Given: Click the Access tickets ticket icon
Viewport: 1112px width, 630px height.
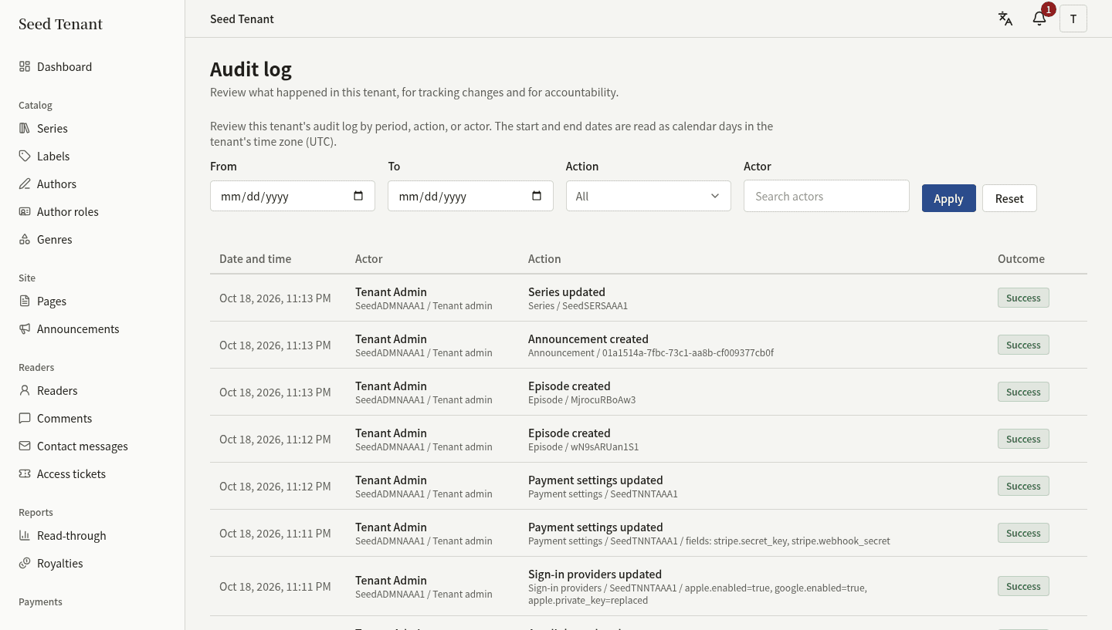Looking at the screenshot, I should click(x=25, y=473).
